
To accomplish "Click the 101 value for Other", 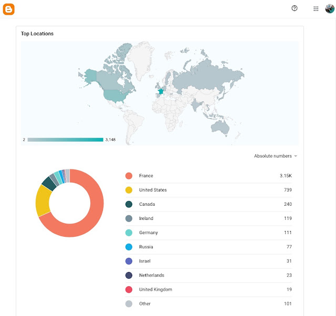I will click(288, 303).
